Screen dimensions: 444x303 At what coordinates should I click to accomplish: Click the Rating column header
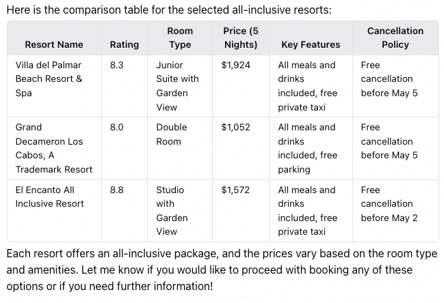124,44
